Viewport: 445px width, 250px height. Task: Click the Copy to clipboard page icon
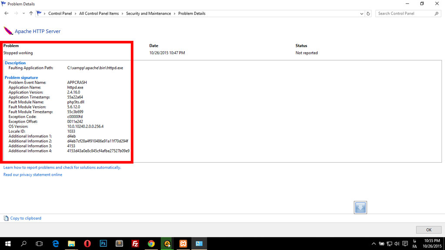click(6, 218)
